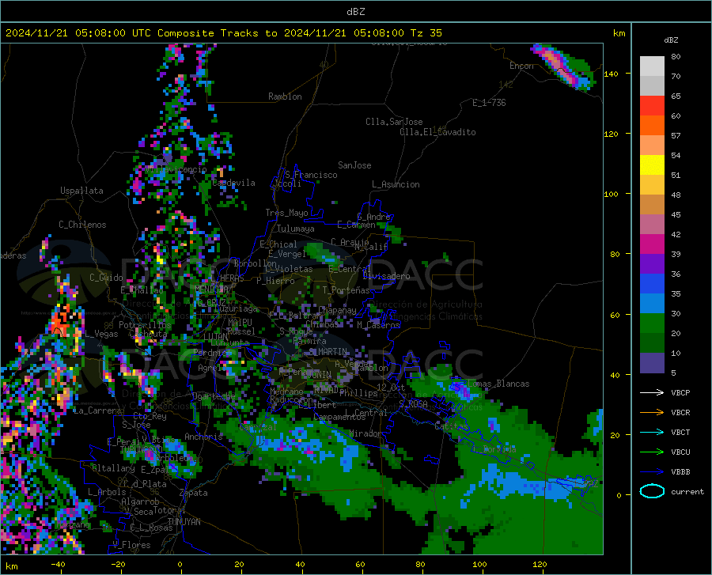Click the 140 km mark on vertical axis
Image resolution: width=712 pixels, height=575 pixels.
coord(611,74)
